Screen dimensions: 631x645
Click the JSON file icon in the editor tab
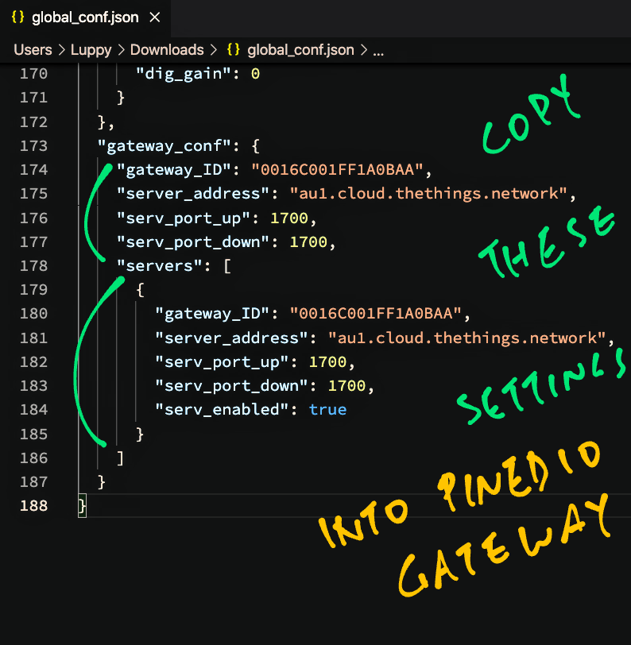17,17
